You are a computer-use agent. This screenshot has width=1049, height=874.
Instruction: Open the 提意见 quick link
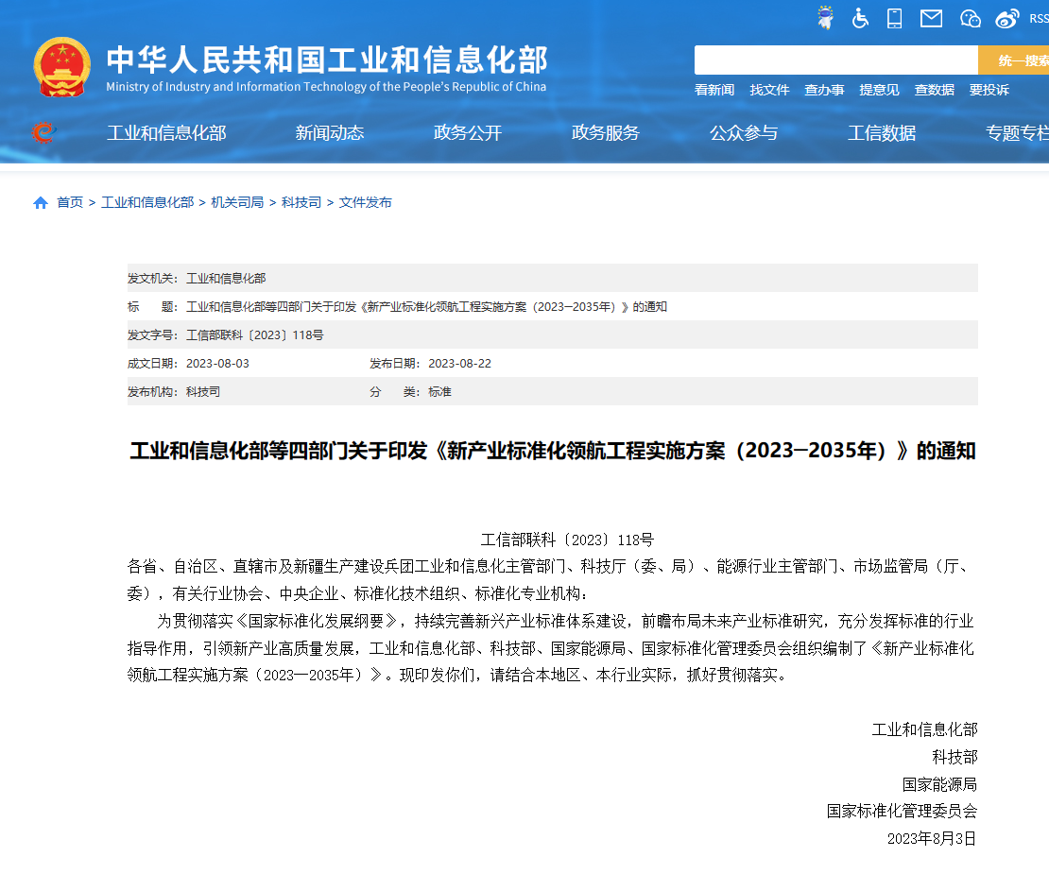coord(879,90)
